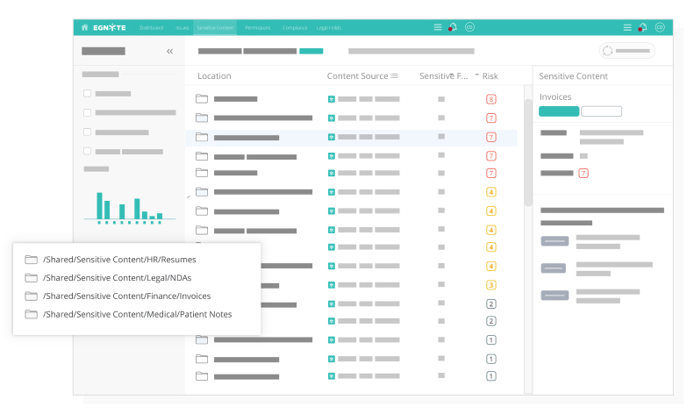
Task: Tick the first filter checkbox in sidebar
Action: pyautogui.click(x=87, y=93)
